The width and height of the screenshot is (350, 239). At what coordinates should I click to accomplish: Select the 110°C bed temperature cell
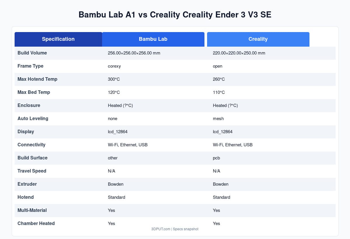coord(219,92)
